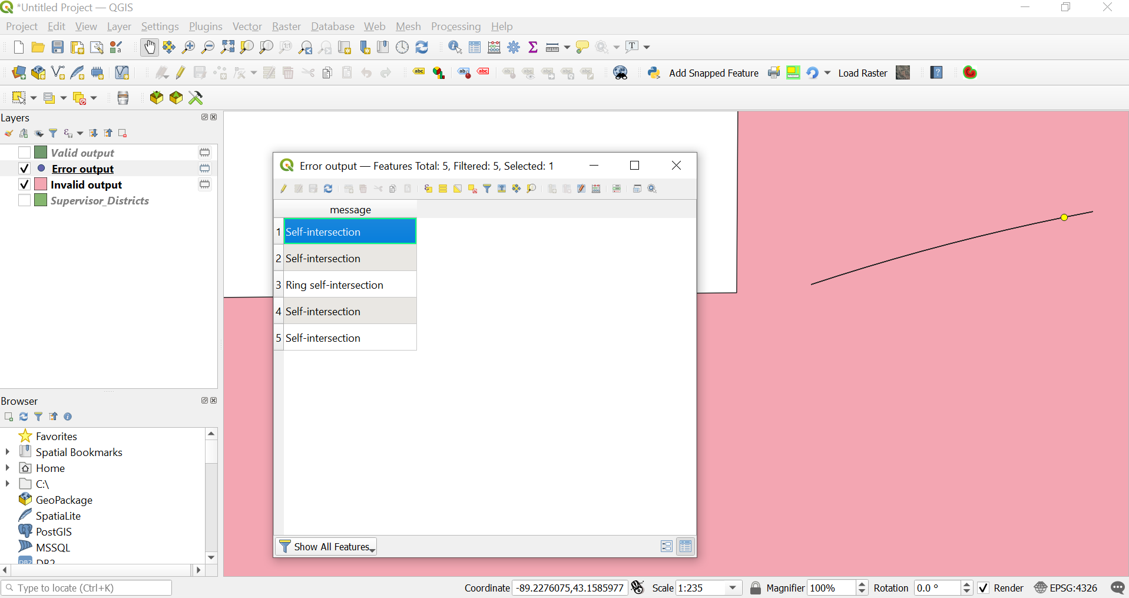Click the Open Data Source Manager icon

click(x=19, y=72)
